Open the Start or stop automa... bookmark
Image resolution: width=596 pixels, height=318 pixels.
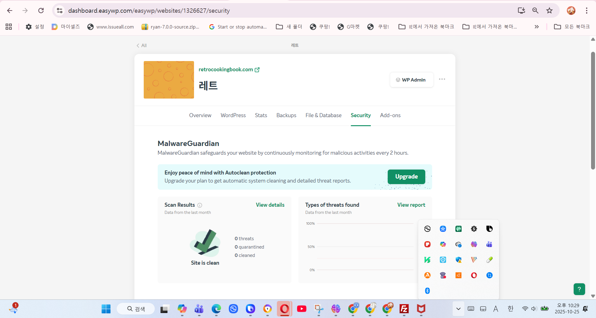[238, 27]
